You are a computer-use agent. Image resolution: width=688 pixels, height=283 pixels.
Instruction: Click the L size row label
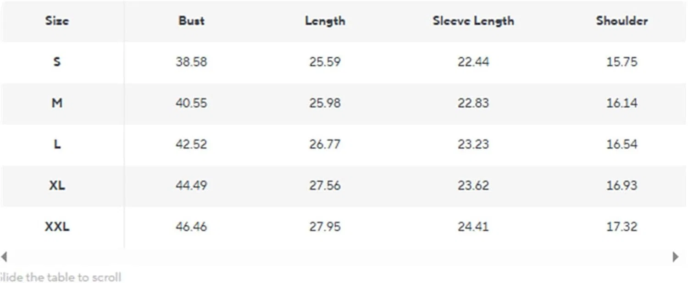coord(57,144)
